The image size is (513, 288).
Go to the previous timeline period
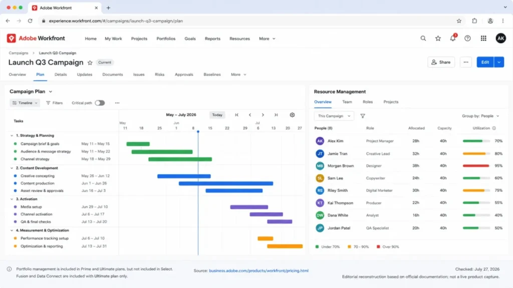tap(250, 115)
